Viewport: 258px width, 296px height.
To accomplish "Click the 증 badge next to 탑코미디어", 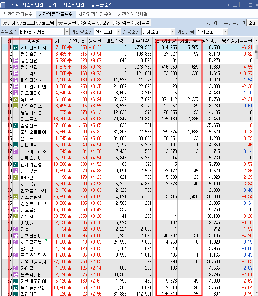I will coord(16,93).
